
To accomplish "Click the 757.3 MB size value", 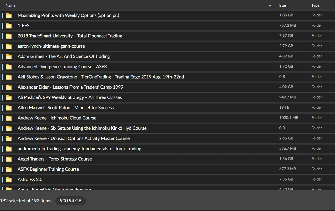I will click(x=288, y=25).
